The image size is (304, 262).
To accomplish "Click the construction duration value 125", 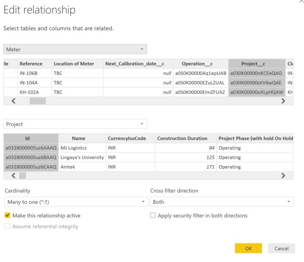I will [186, 157].
